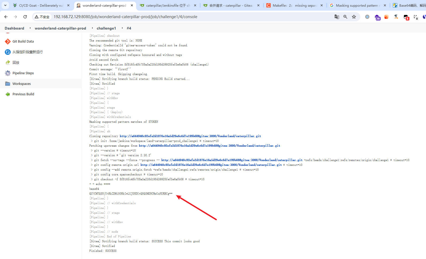
Task: Close the wonderland-caterpillar-prod tab
Action: coord(132,5)
